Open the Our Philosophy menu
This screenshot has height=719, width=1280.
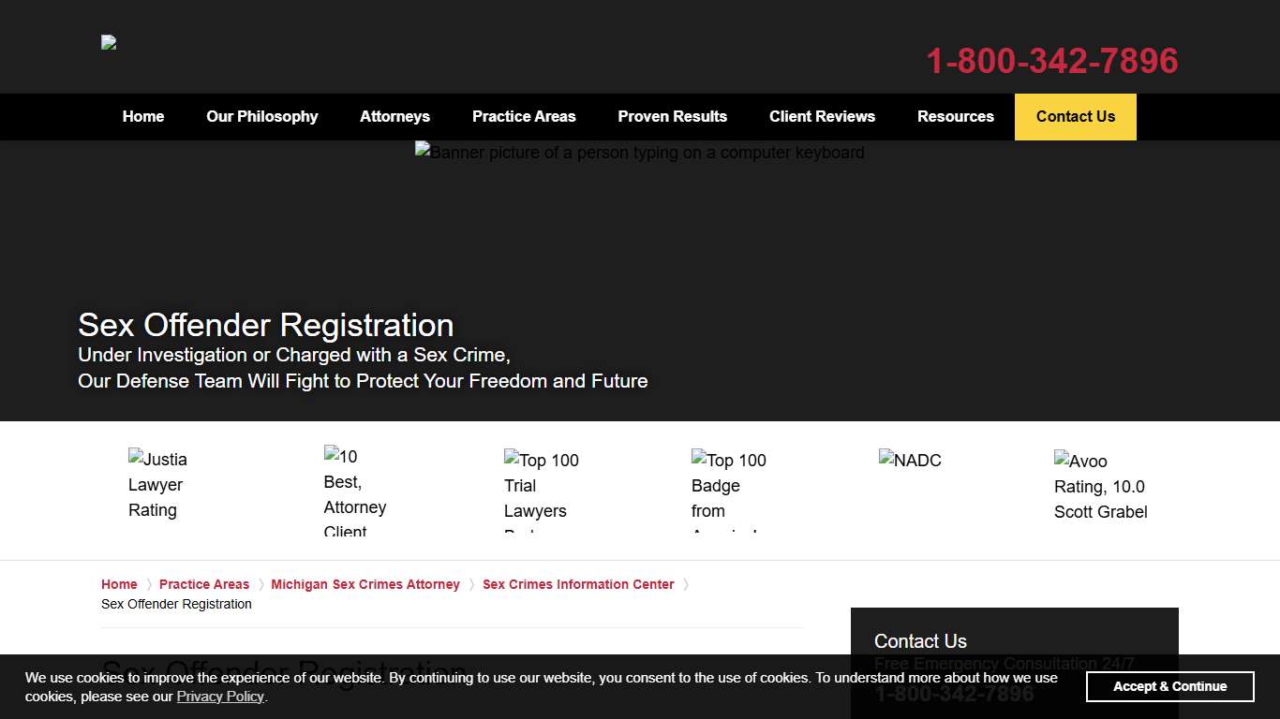point(262,117)
